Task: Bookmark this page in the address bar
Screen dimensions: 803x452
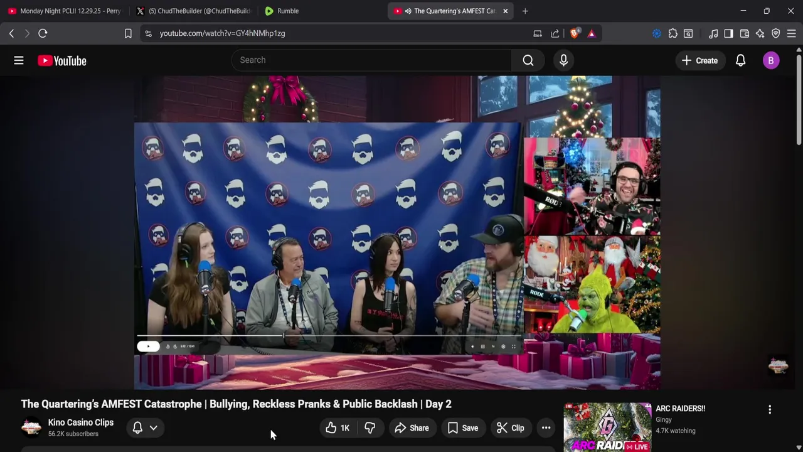Action: click(128, 33)
